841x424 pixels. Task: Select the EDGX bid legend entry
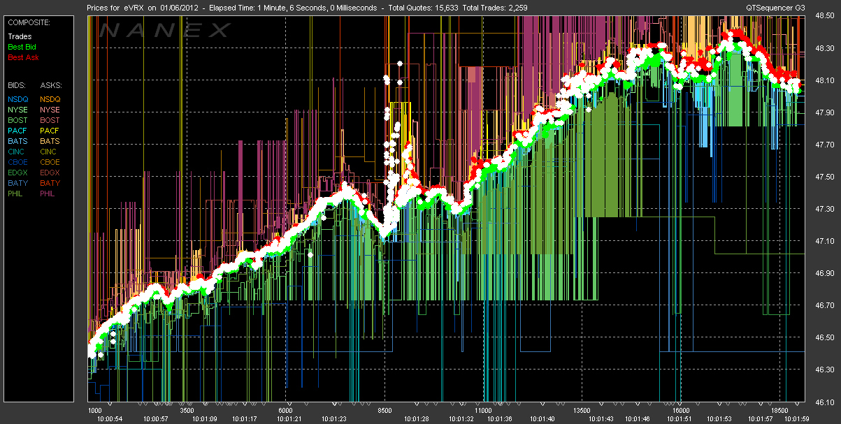pos(17,173)
